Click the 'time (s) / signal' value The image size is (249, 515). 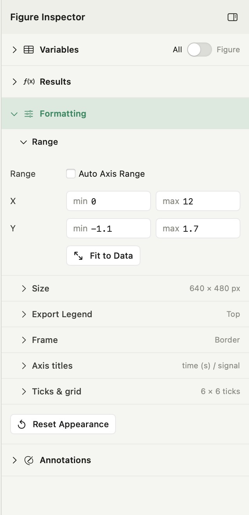(211, 366)
